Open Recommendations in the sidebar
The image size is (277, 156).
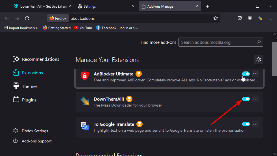(36, 59)
